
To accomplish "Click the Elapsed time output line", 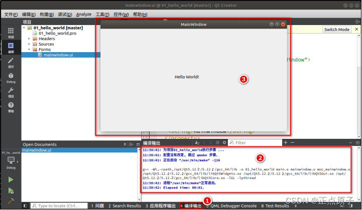I will coord(173,187).
